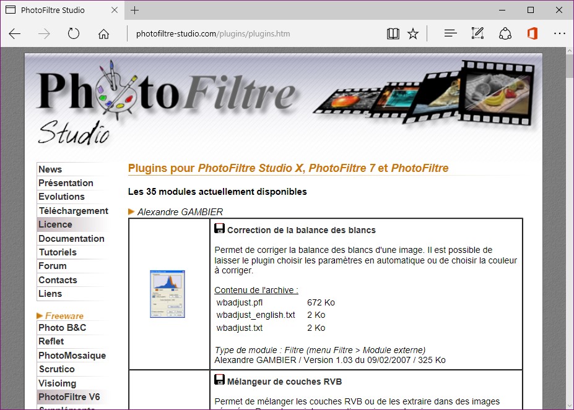Go to the Téléchargement page
Image resolution: width=574 pixels, height=410 pixels.
pyautogui.click(x=74, y=211)
